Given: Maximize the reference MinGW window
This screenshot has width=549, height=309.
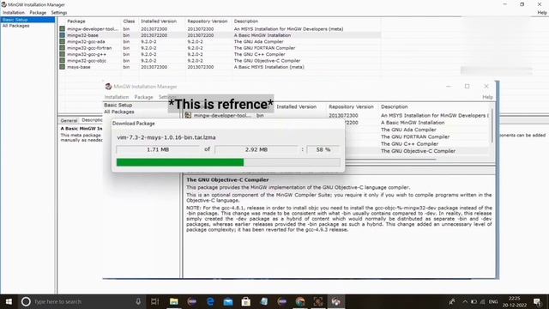Looking at the screenshot, I should click(x=467, y=86).
